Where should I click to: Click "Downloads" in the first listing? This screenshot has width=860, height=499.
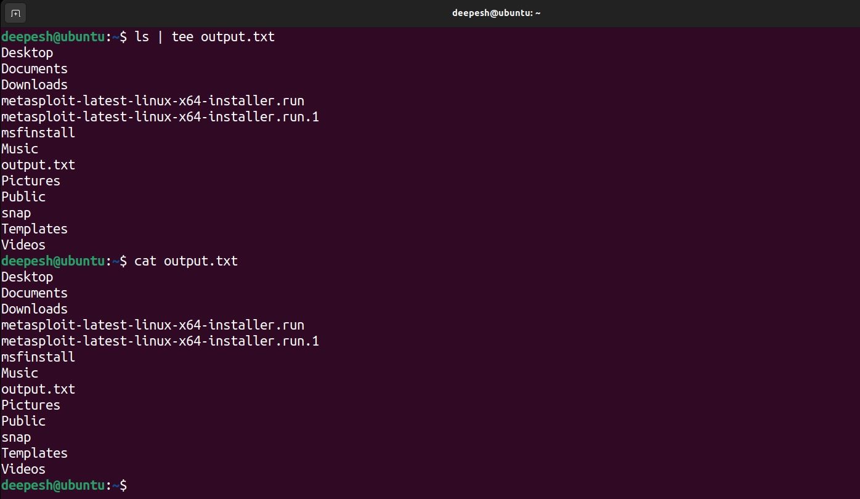[x=34, y=85]
